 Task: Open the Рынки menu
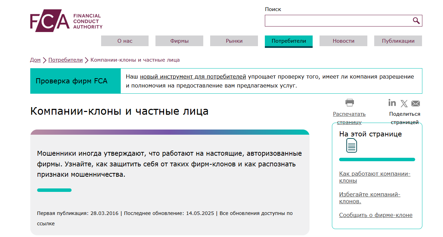click(x=234, y=41)
